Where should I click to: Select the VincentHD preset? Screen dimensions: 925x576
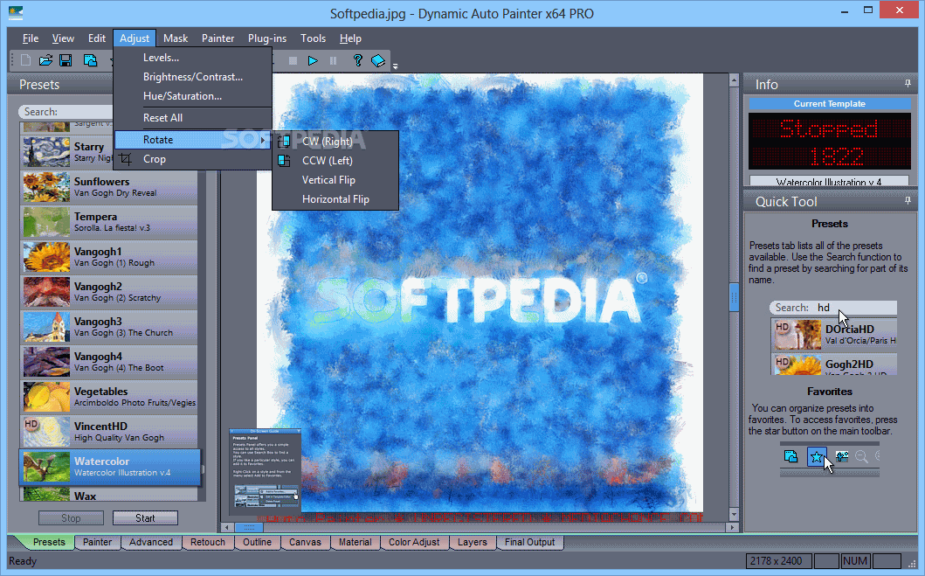[110, 432]
